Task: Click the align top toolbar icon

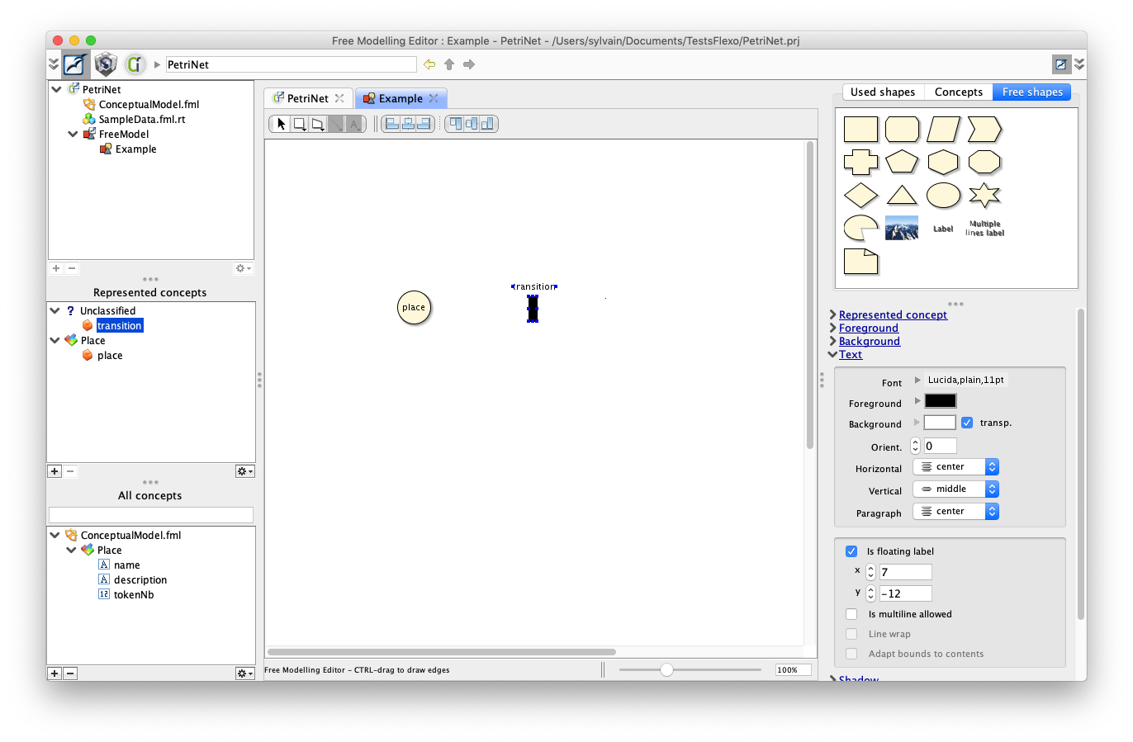Action: (456, 124)
